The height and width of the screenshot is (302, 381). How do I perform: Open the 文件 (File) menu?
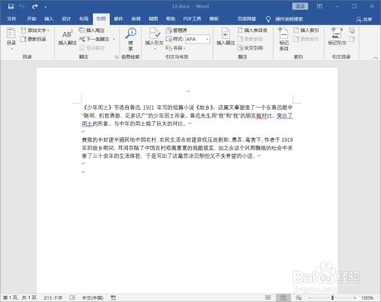[x=11, y=19]
